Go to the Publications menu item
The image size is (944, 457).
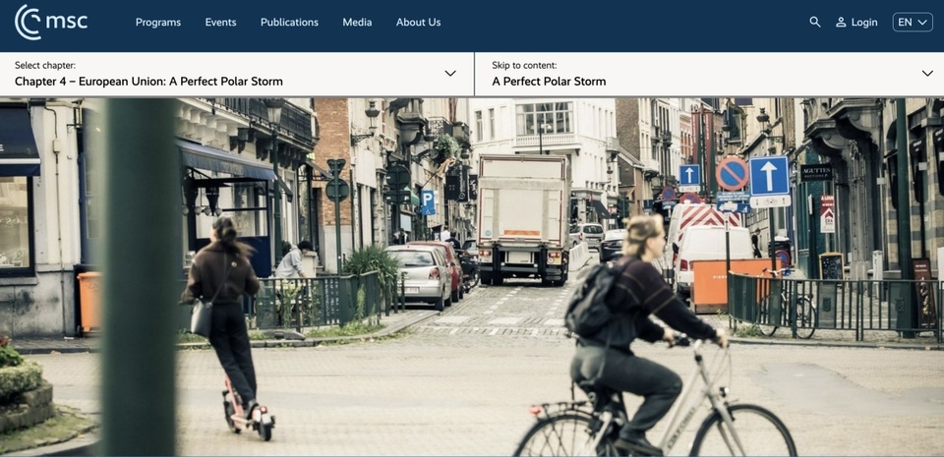click(289, 22)
